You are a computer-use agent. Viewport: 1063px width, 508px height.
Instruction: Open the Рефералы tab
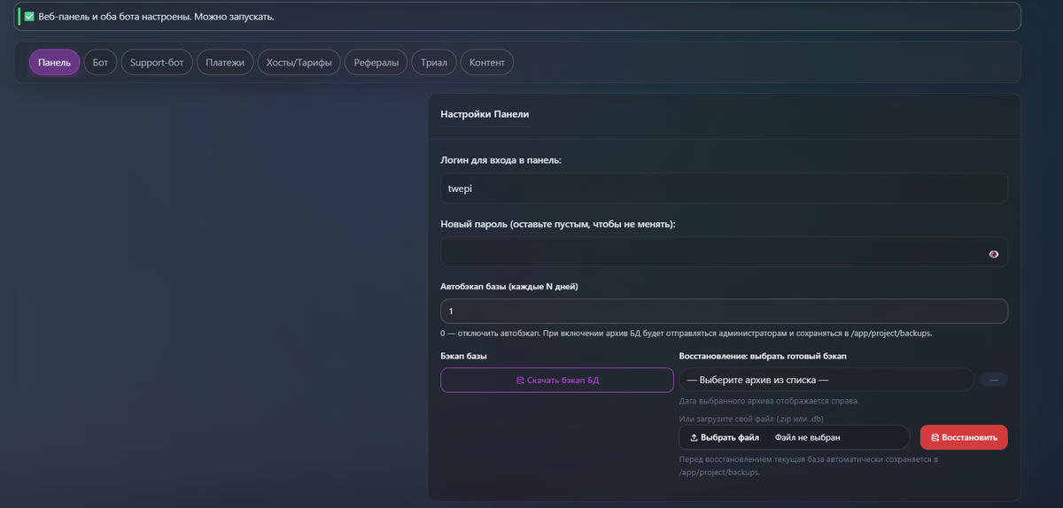click(x=376, y=63)
